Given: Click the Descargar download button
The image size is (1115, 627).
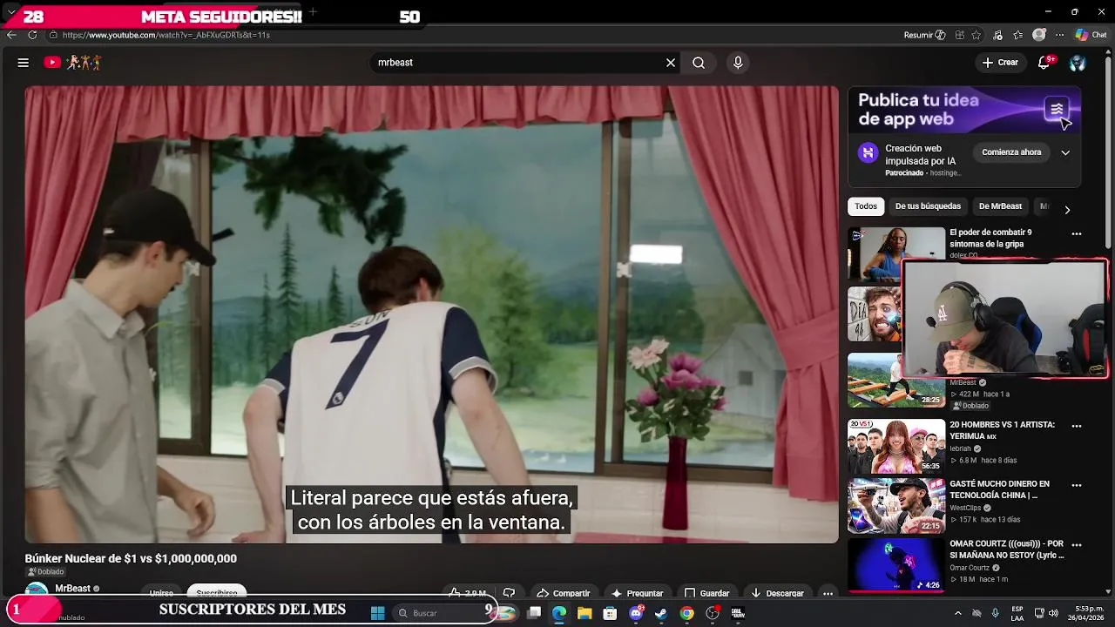Looking at the screenshot, I should (777, 592).
